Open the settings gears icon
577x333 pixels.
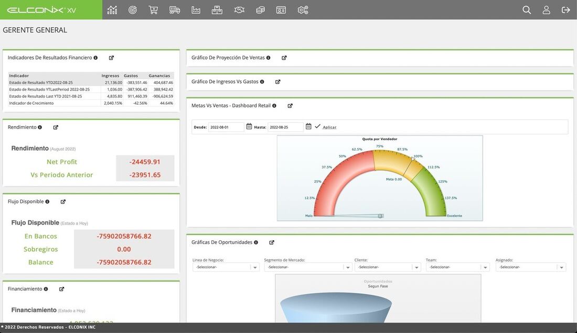(303, 10)
